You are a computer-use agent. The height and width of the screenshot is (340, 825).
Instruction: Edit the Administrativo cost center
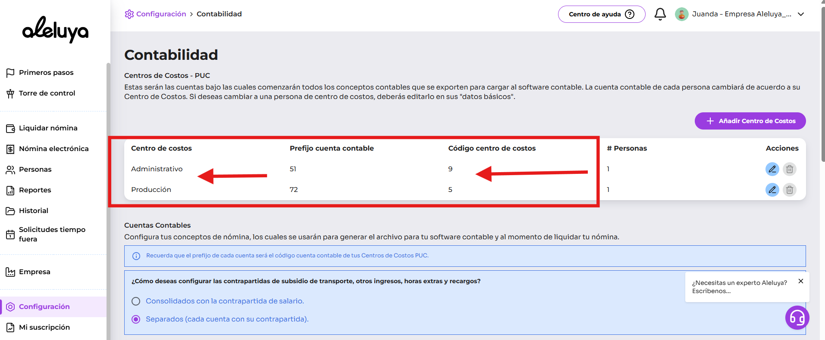pyautogui.click(x=772, y=169)
